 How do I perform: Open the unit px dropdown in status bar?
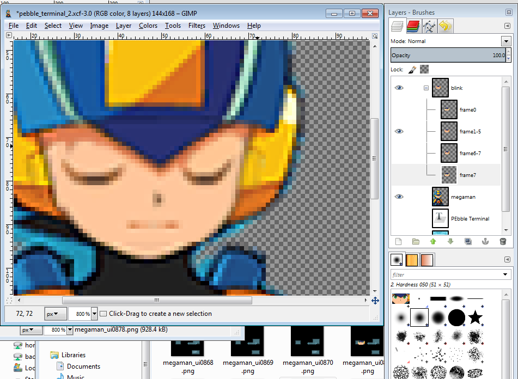tap(56, 314)
